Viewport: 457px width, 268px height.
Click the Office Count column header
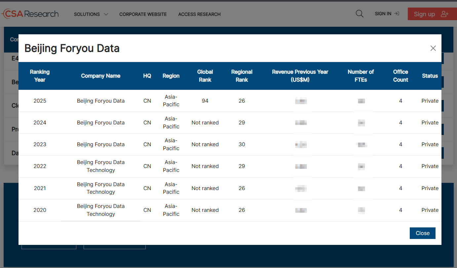point(400,76)
